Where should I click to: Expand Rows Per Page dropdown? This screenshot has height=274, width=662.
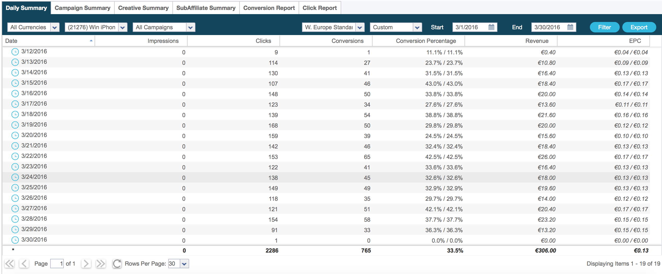[184, 264]
